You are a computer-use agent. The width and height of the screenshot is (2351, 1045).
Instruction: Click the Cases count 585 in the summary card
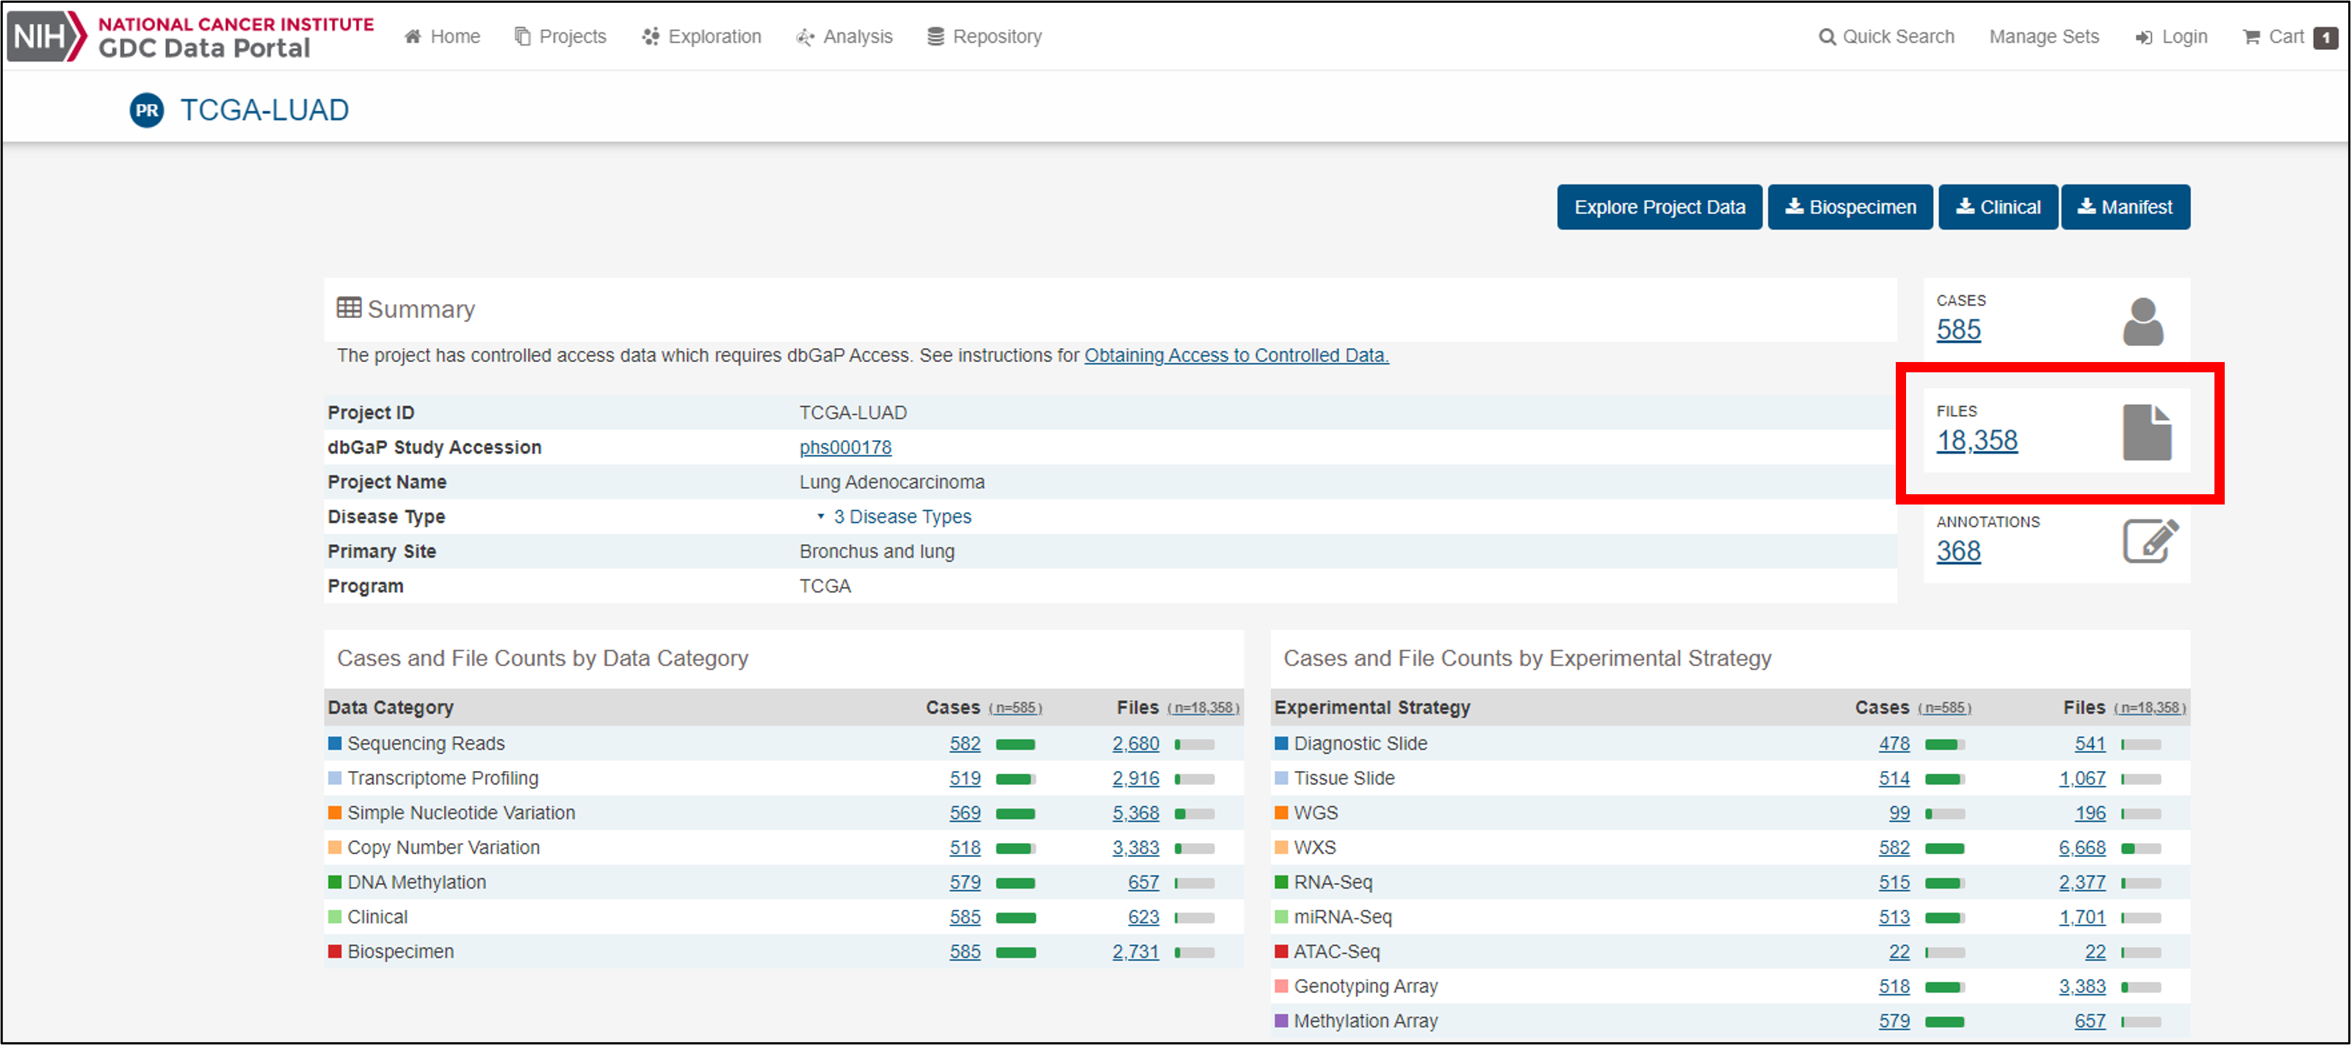(1959, 330)
